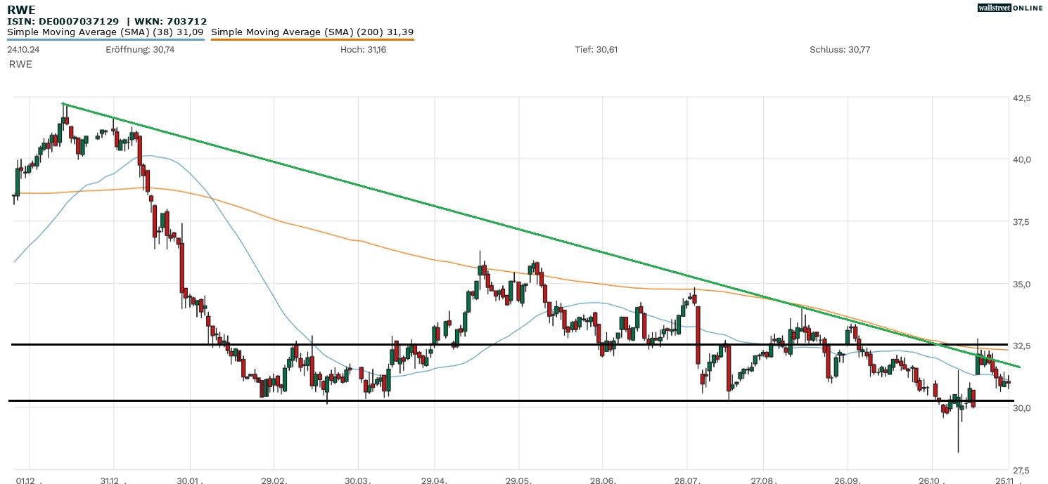The width and height of the screenshot is (1048, 484).
Task: Click the blue SMA (38) legend color bar
Action: [x=106, y=40]
